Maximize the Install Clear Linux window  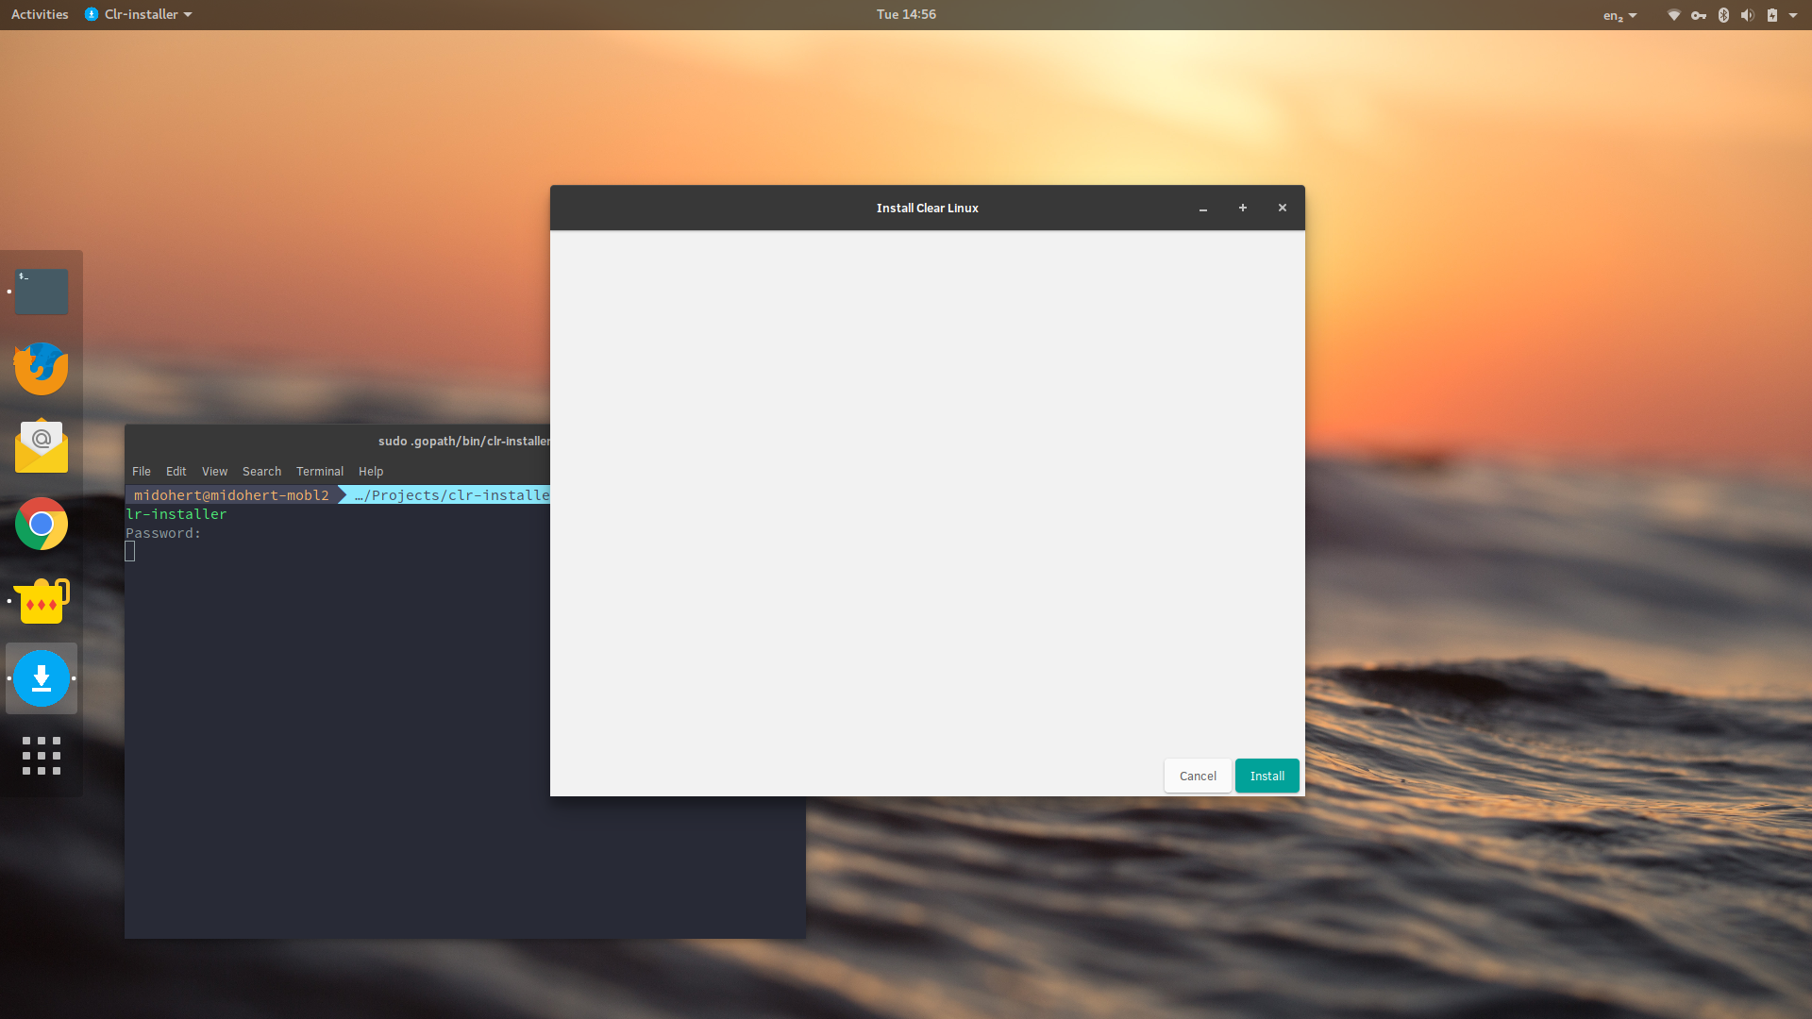1243,209
